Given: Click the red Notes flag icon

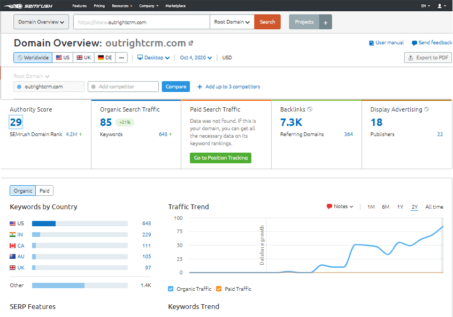Looking at the screenshot, I should [329, 207].
